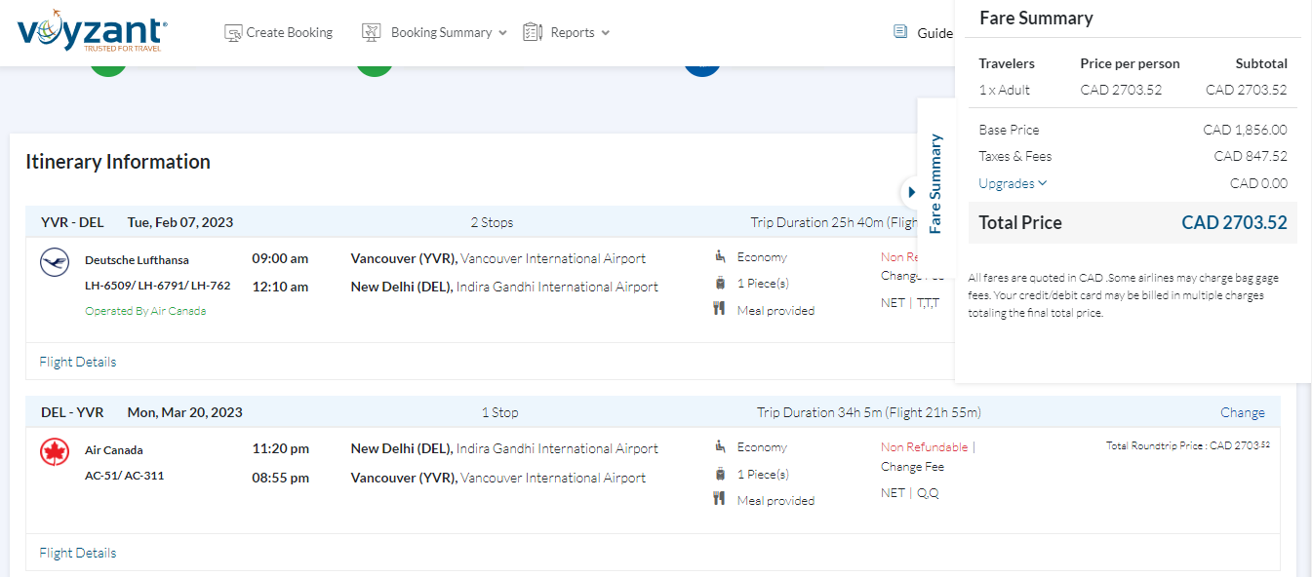
Task: Expand the Booking Summary dropdown chevron
Action: 502,33
